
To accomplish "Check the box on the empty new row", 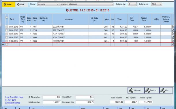I will point(7,44).
